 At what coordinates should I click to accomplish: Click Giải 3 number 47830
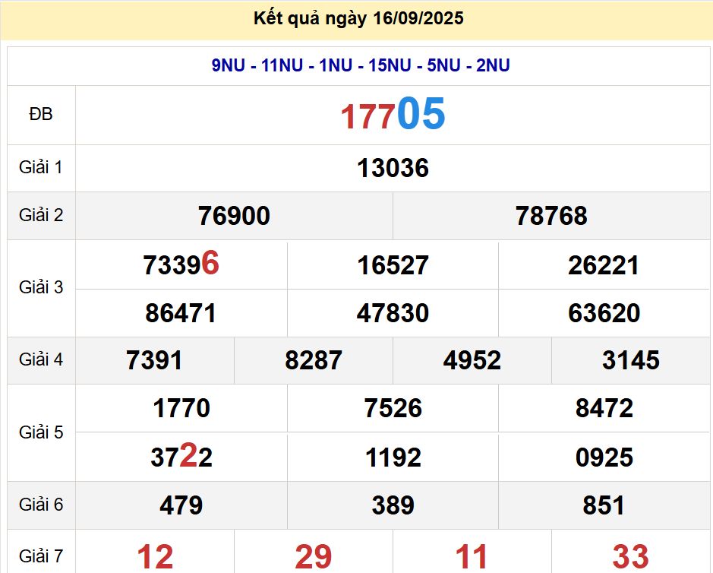coord(393,313)
